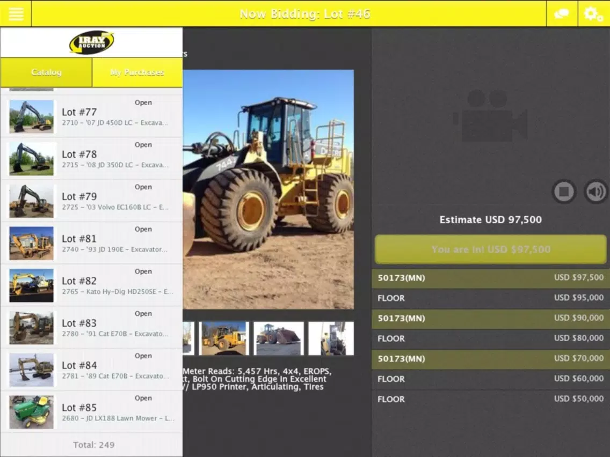Open Lot #84 '89 Cat E70B
Image resolution: width=610 pixels, height=457 pixels.
[x=91, y=370]
